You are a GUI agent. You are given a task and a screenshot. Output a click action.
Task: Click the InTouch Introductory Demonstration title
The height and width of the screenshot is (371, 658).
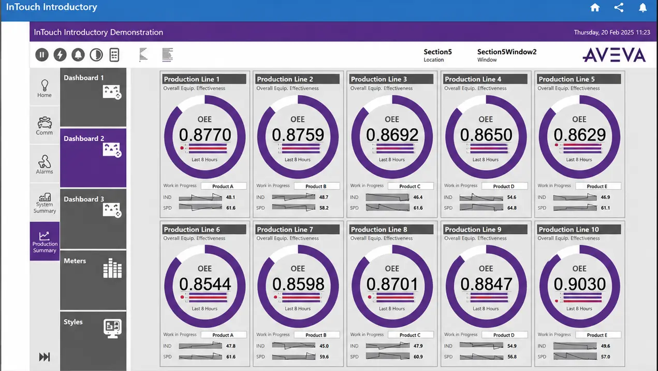click(98, 32)
